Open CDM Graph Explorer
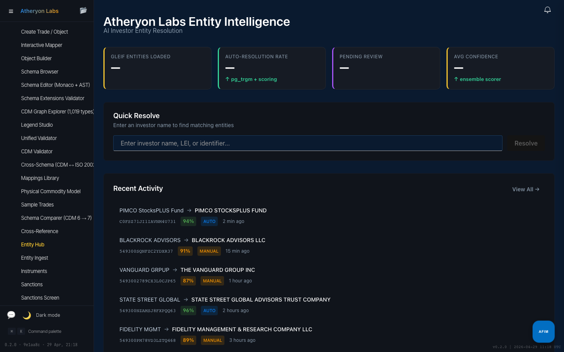Image resolution: width=564 pixels, height=352 pixels. pos(57,111)
